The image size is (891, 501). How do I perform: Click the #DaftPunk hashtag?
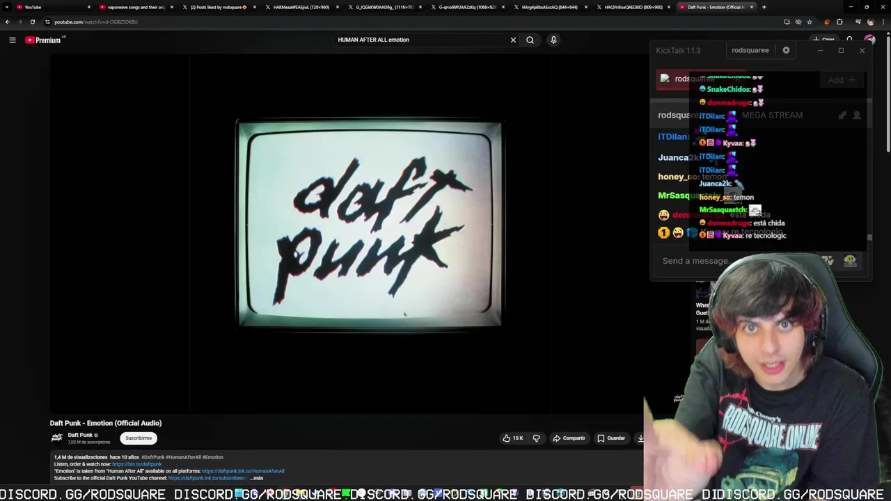click(x=152, y=457)
